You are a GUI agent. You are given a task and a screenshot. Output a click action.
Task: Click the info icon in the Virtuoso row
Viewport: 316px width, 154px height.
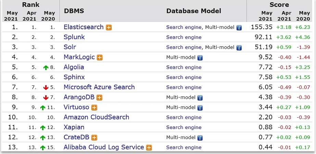pos(200,108)
